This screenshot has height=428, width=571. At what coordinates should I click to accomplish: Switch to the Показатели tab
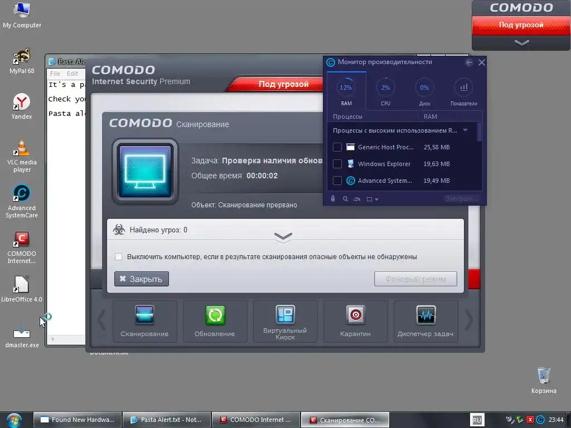click(463, 91)
